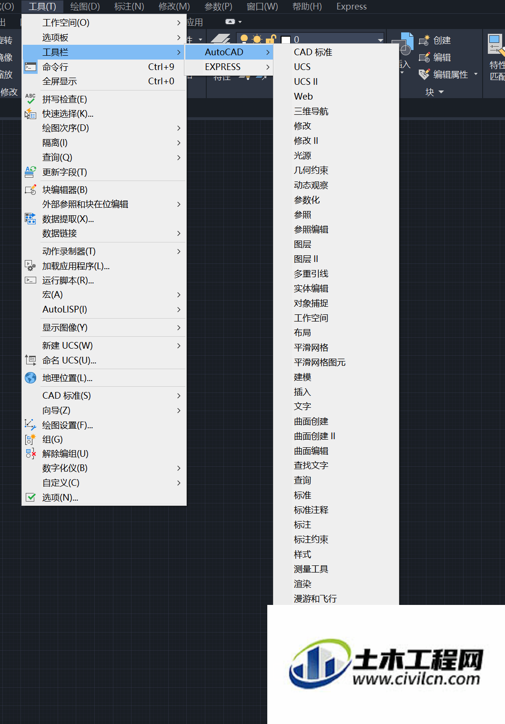This screenshot has height=724, width=505.
Task: Choose the 测量工具 toolbar
Action: tap(336, 569)
